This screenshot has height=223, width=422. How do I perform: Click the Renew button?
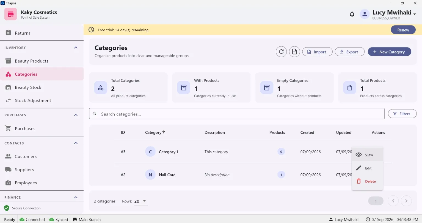403,30
